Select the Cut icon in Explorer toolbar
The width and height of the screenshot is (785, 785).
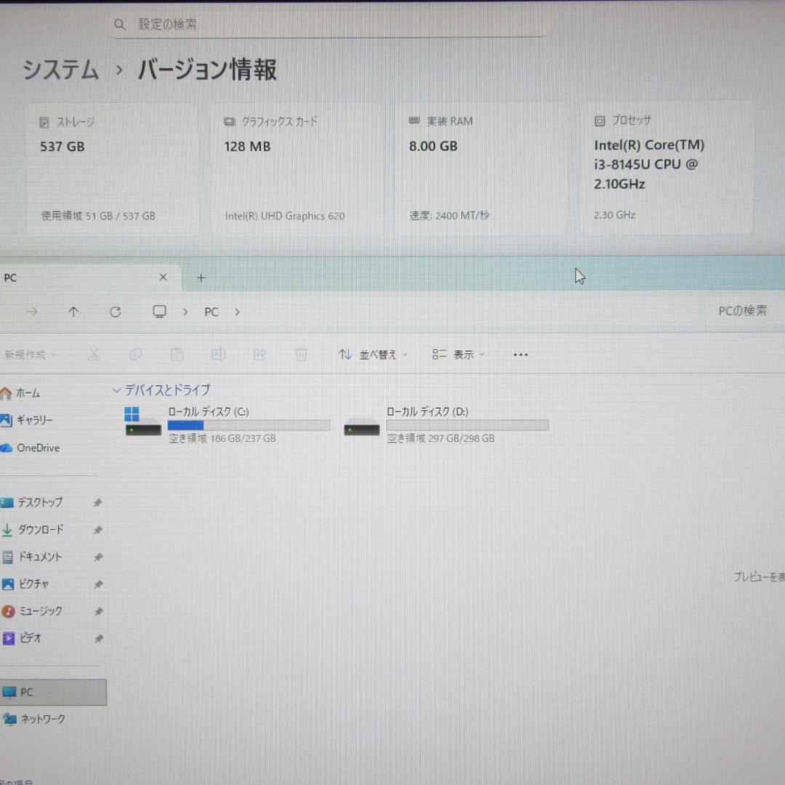[94, 354]
